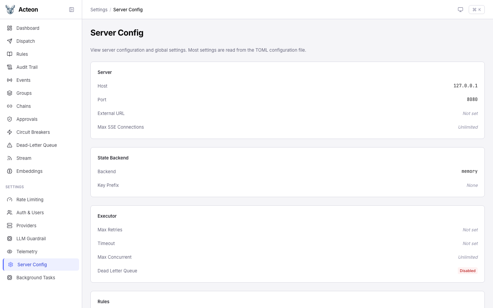This screenshot has width=493, height=308.
Task: Select the Chains link icon
Action: 10,106
